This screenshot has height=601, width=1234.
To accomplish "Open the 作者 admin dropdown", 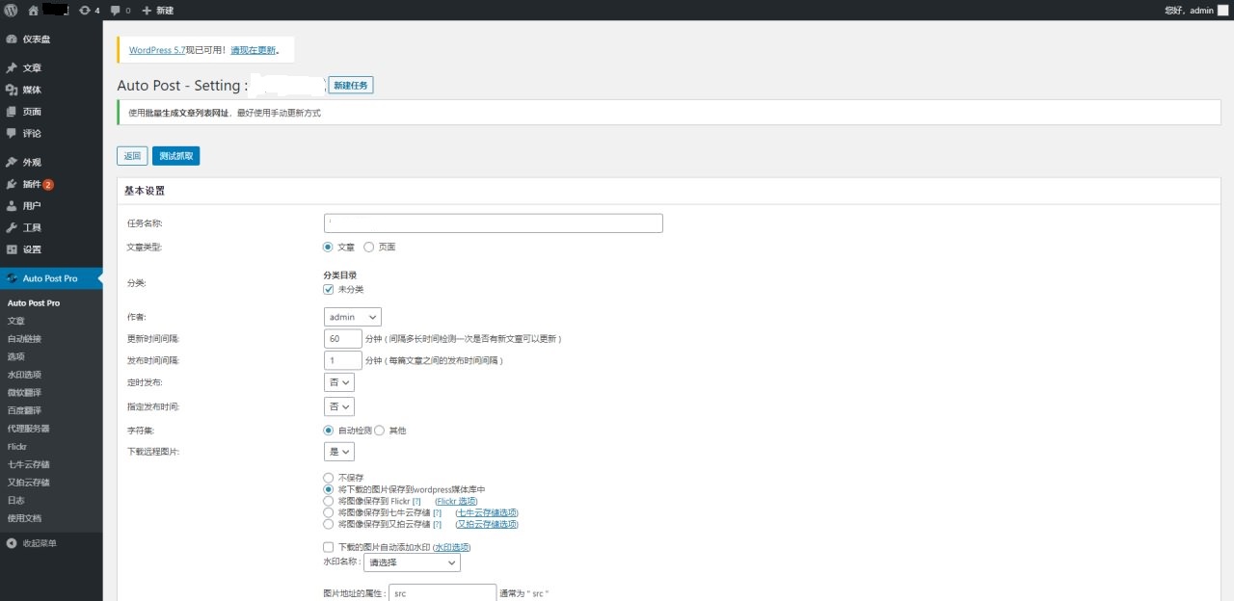I will coord(353,317).
